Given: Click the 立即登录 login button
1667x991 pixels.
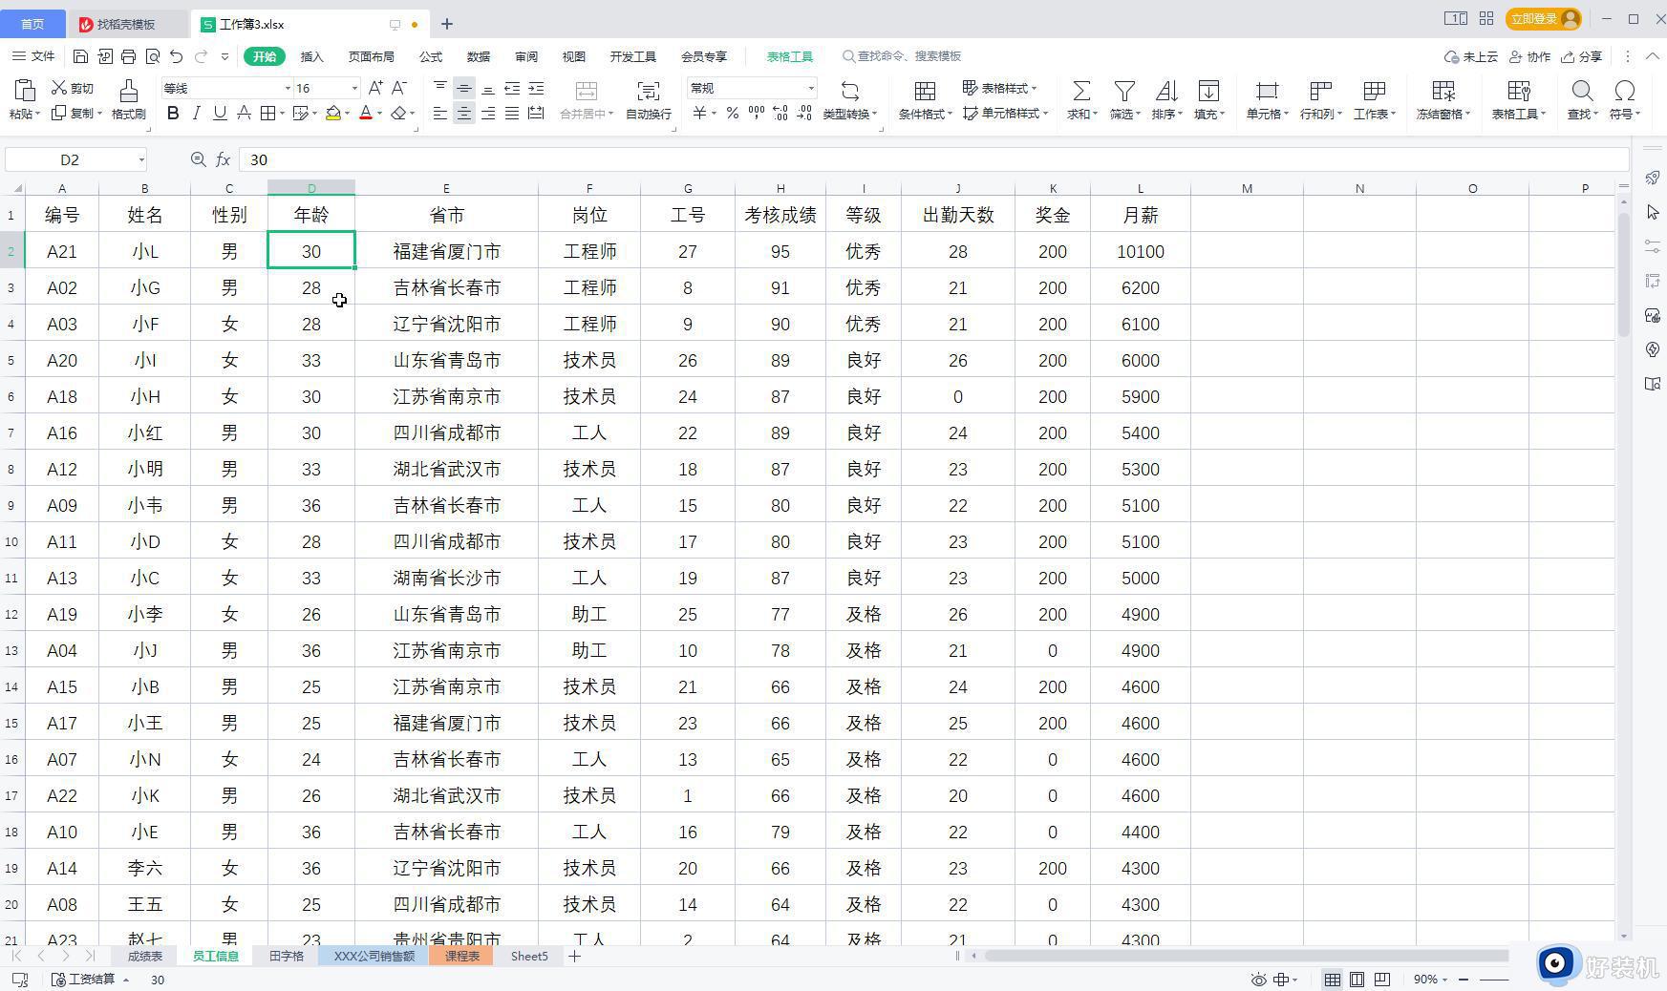Looking at the screenshot, I should (1544, 19).
